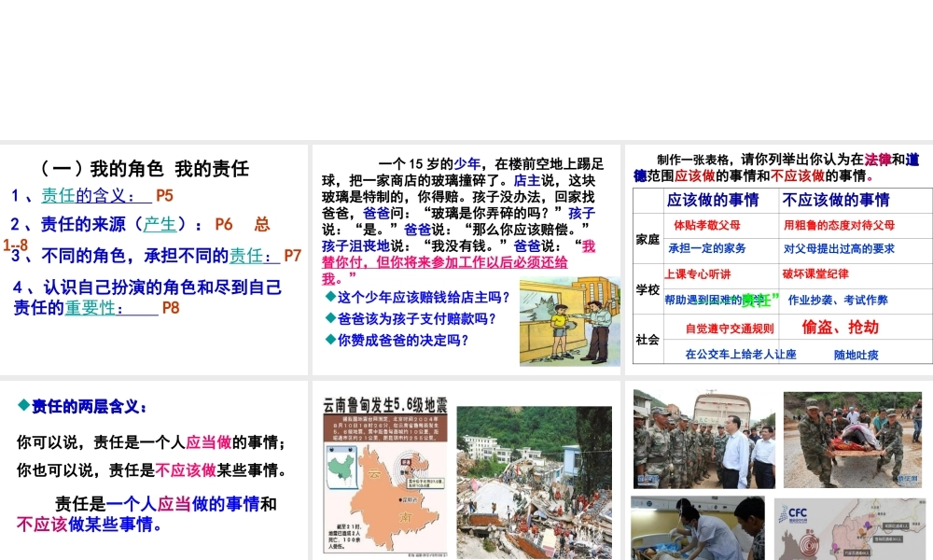Click the photo of soldiers carrying stretcher
Image resolution: width=933 pixels, height=560 pixels.
[853, 440]
